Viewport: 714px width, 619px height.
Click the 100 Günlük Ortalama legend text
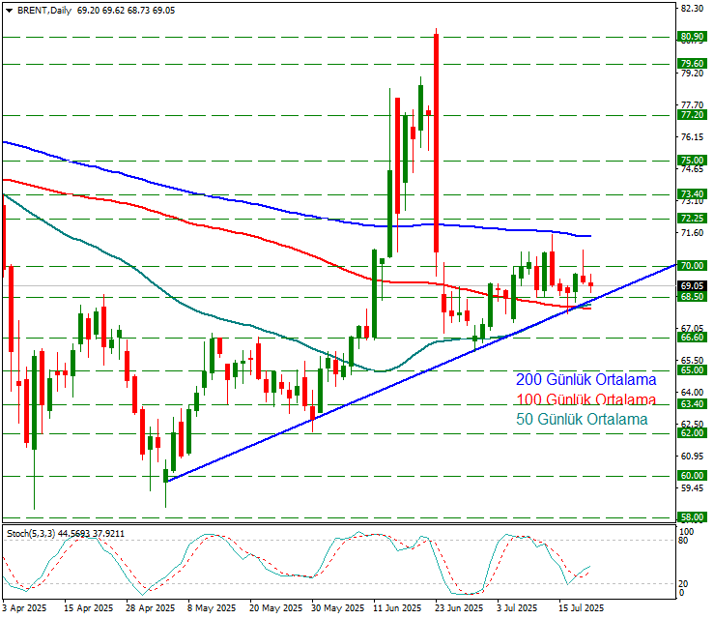pos(585,399)
